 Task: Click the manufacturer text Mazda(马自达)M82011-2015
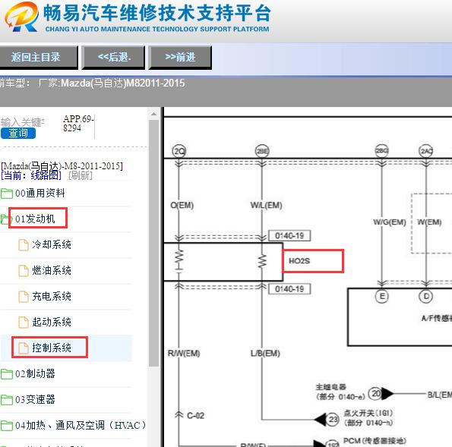coord(123,83)
